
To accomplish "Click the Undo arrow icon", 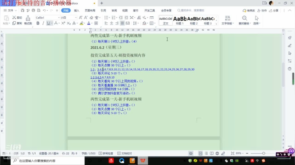I will 44,10.
